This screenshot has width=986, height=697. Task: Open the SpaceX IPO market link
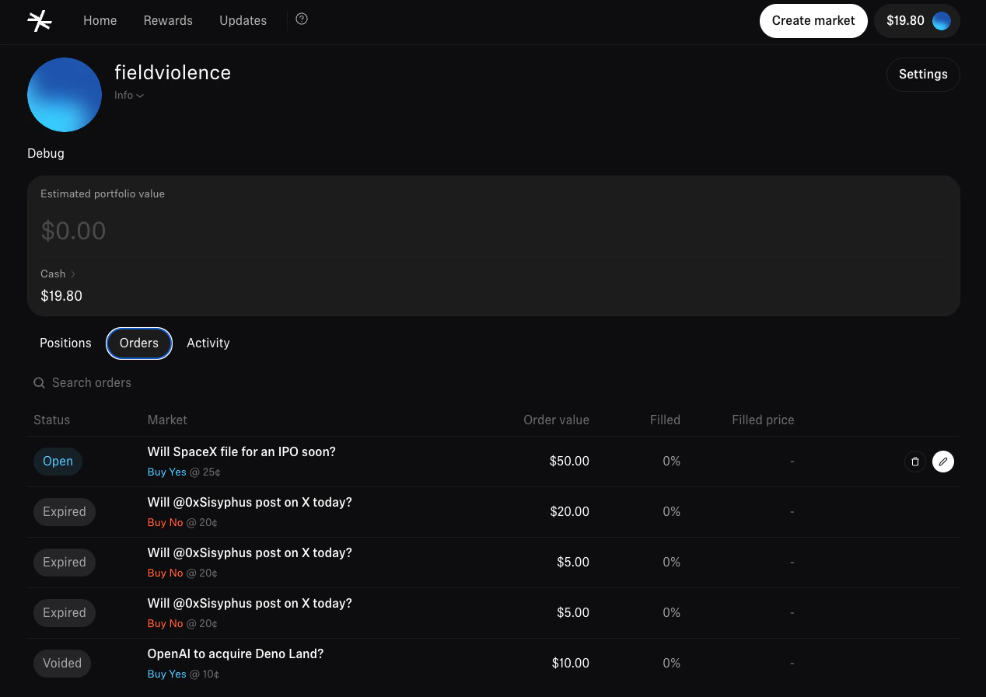pos(241,452)
